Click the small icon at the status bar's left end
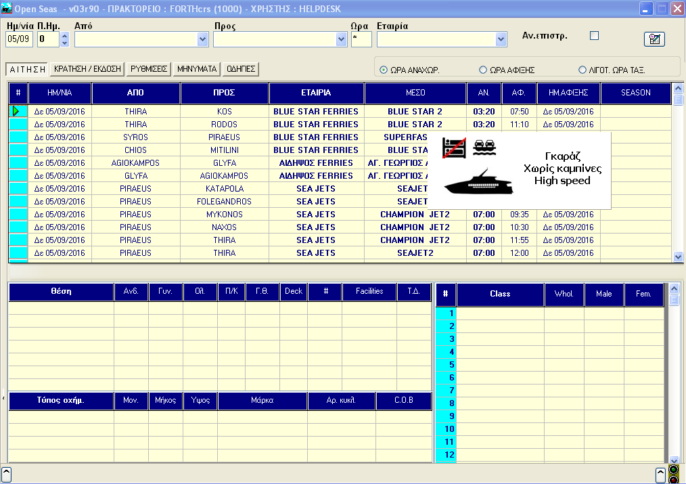 (x=7, y=475)
